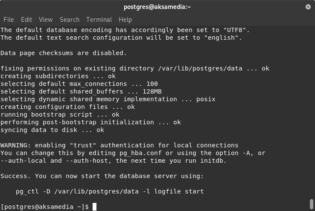
Task: Click the "UTF8" encoding text
Action: click(235, 30)
